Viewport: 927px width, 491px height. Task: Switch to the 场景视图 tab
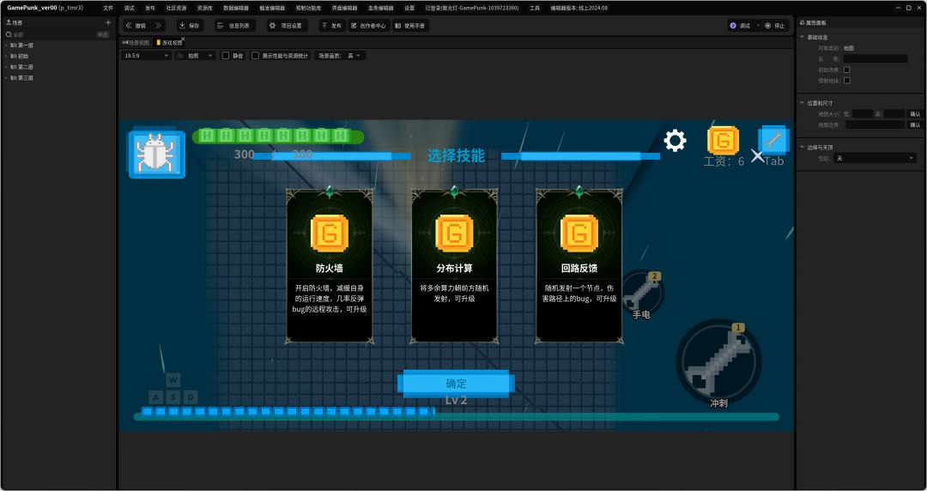(136, 43)
